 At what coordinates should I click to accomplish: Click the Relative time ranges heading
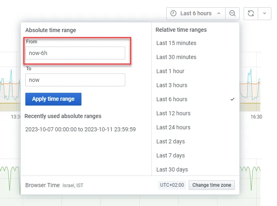click(x=181, y=30)
